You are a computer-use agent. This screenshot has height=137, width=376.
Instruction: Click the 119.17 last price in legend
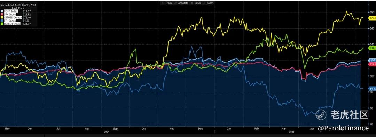(26, 11)
